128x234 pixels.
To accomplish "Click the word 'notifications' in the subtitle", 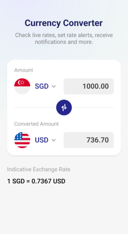I will click(x=50, y=42).
